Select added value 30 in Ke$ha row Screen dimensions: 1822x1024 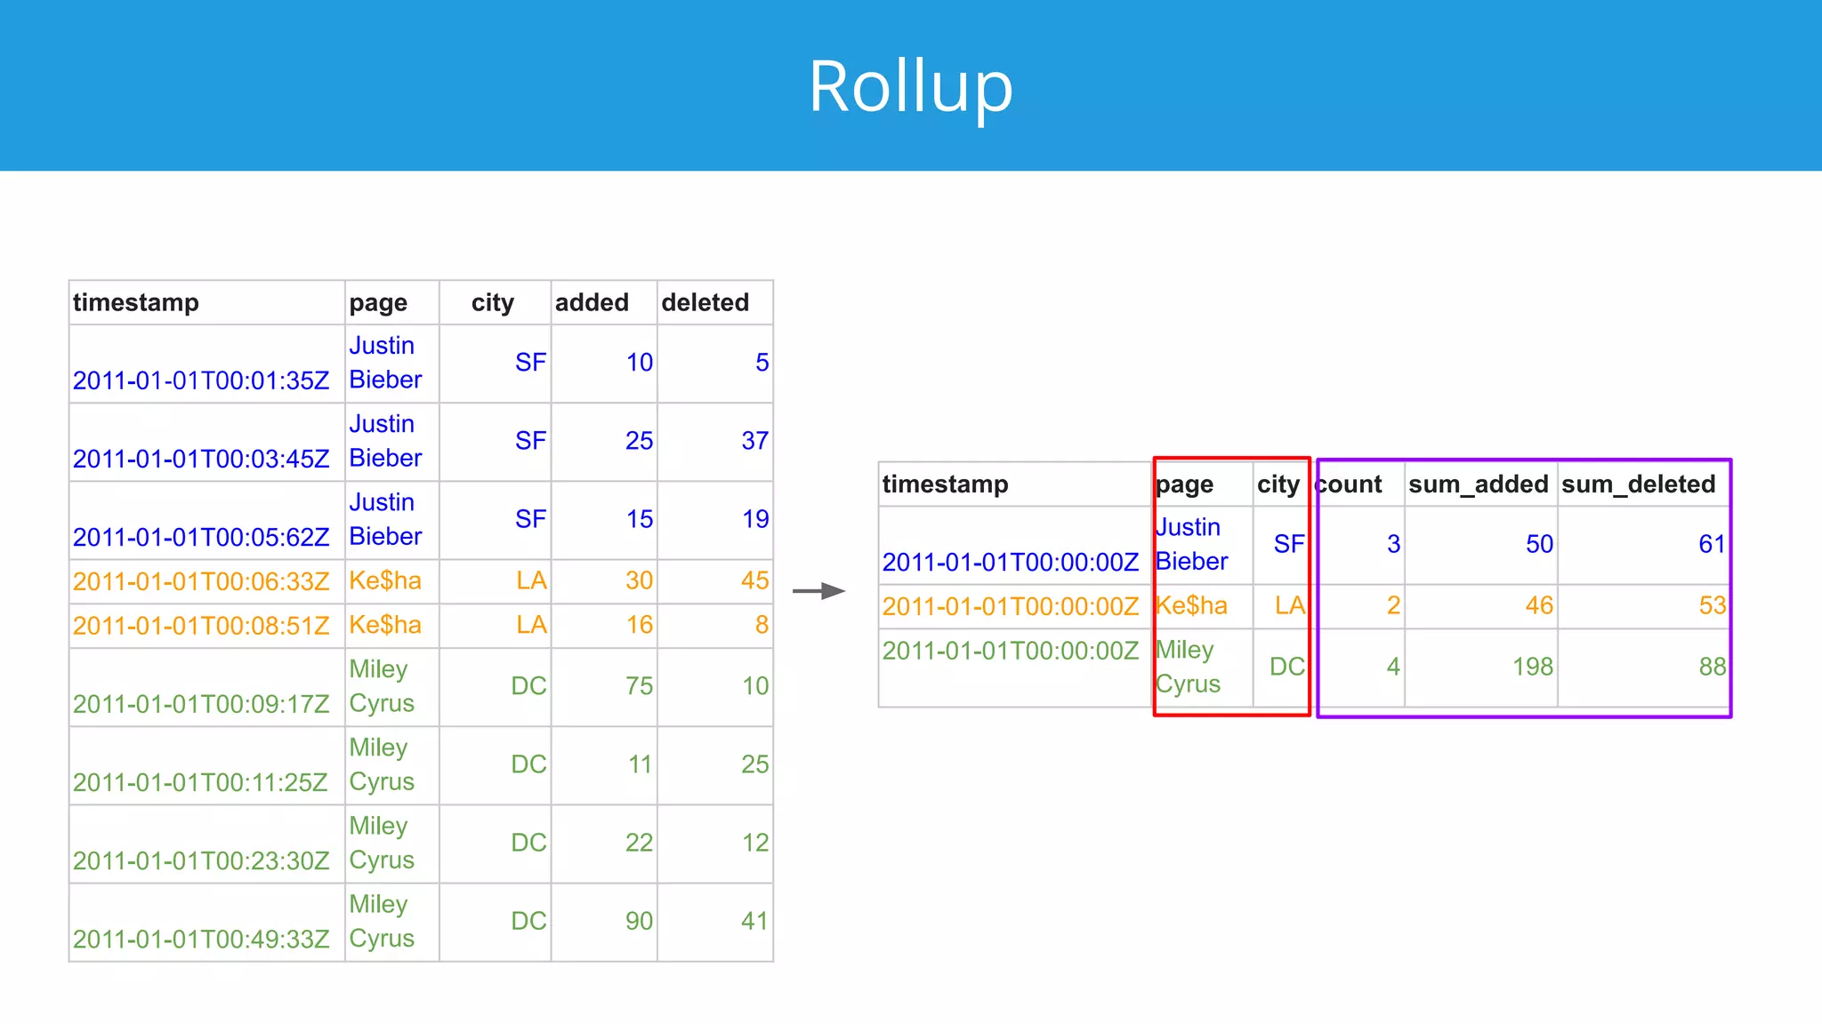pos(640,580)
